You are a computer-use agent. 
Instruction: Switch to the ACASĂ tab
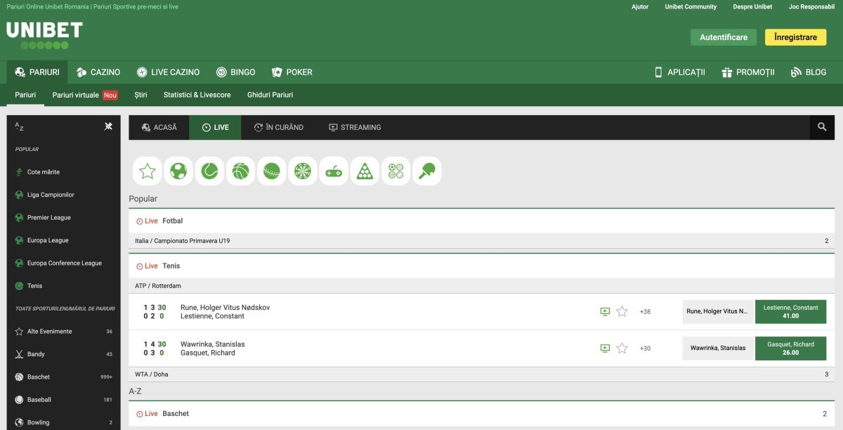[x=159, y=127]
